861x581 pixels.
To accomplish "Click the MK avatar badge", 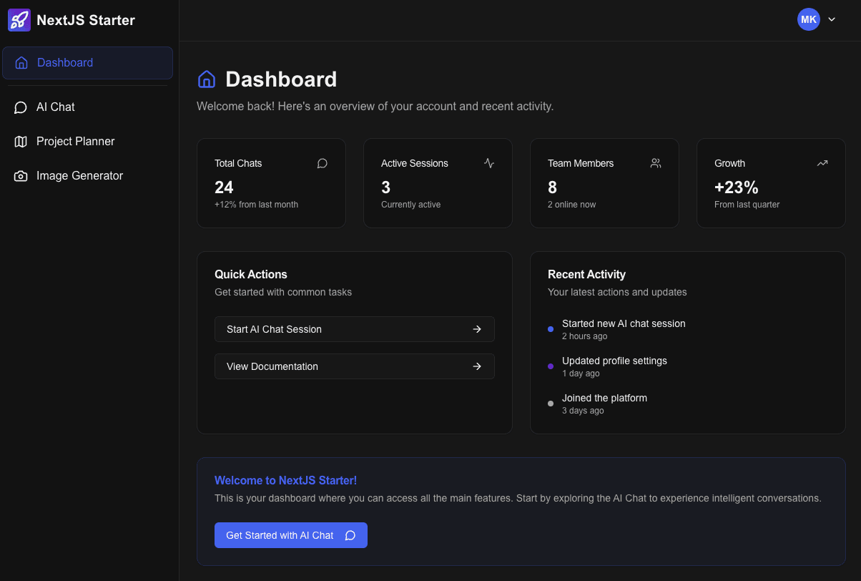I will 808,19.
